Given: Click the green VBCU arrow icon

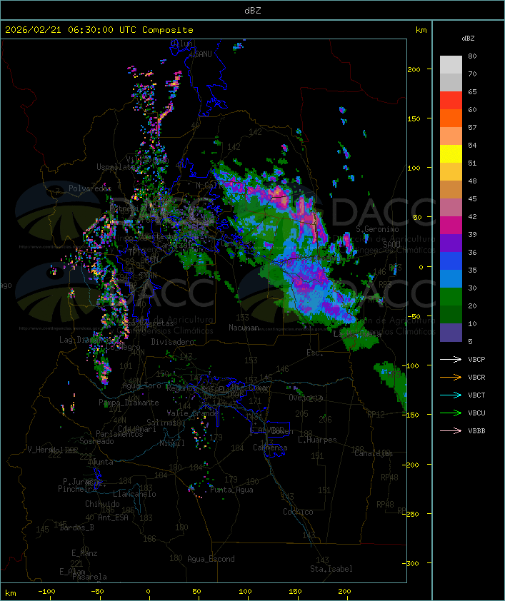Looking at the screenshot, I should [x=451, y=413].
